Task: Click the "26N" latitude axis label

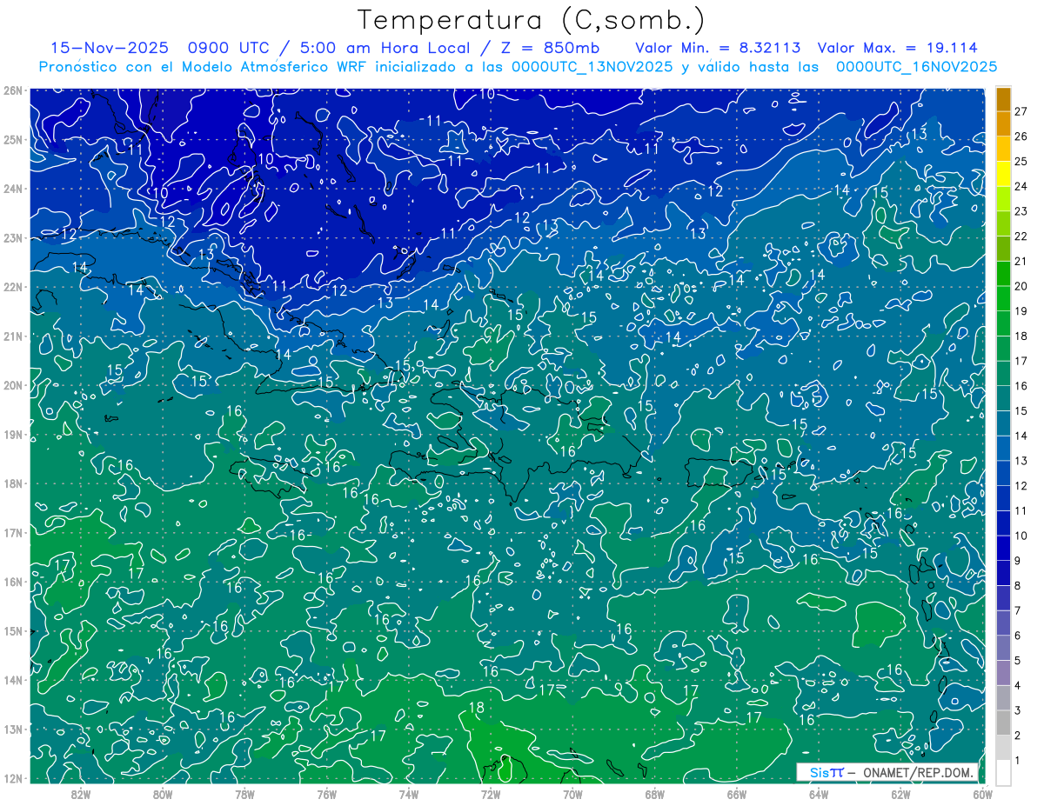Action: [13, 90]
